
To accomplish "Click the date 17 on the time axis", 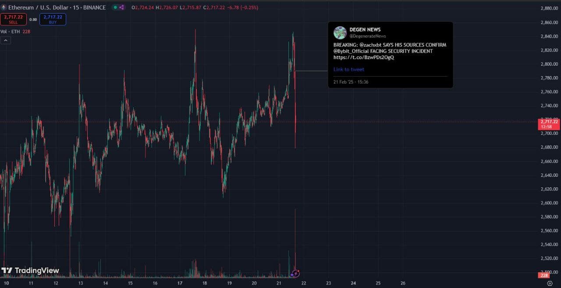I will pos(180,283).
